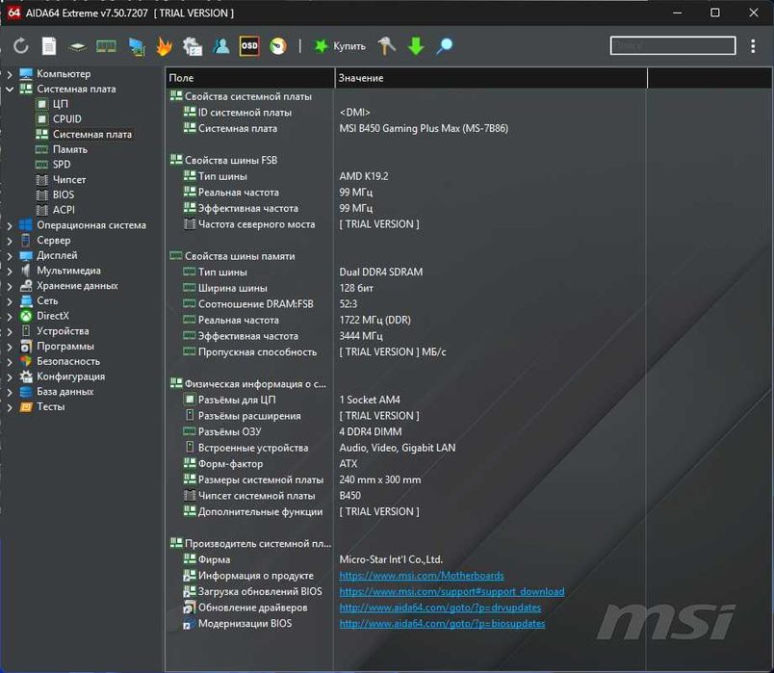The height and width of the screenshot is (673, 774).
Task: Select BIOS in the tree
Action: [64, 195]
